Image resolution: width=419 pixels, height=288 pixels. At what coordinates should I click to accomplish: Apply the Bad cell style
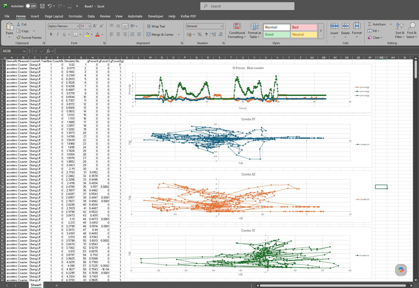click(304, 27)
